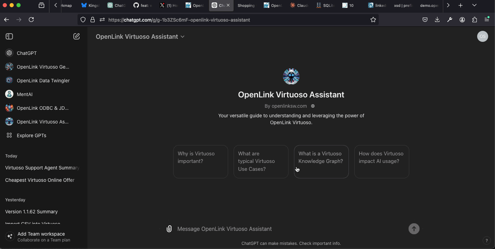Open OpenLink Virtuoso Ge... GPT in the sidebar
Image resolution: width=495 pixels, height=249 pixels.
click(x=44, y=67)
